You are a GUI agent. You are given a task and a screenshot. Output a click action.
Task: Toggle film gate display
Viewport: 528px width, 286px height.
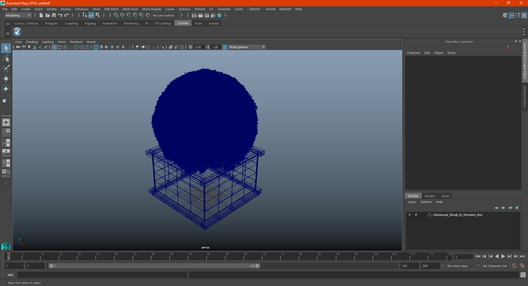point(60,47)
